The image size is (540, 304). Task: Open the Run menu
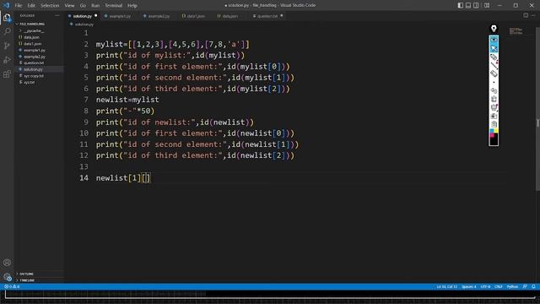coord(95,6)
